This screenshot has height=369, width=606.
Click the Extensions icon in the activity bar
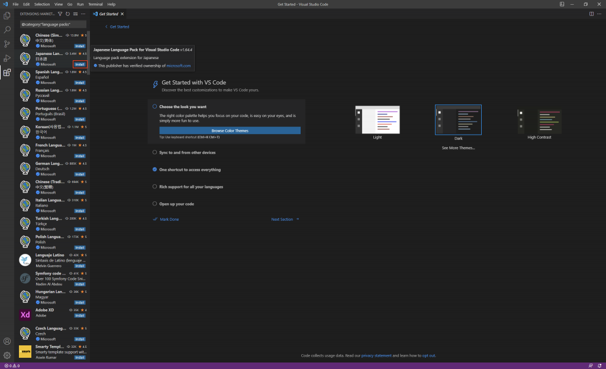pyautogui.click(x=7, y=73)
